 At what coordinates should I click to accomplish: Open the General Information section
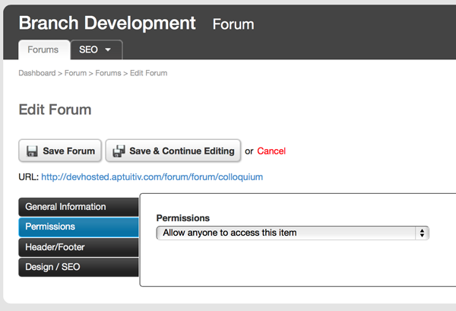click(x=78, y=207)
